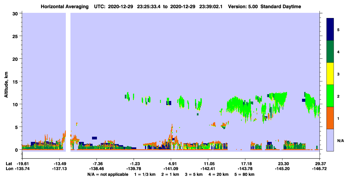Image resolution: width=355 pixels, height=182 pixels.
Task: Select the bright green level 2 swatch
Action: click(330, 96)
